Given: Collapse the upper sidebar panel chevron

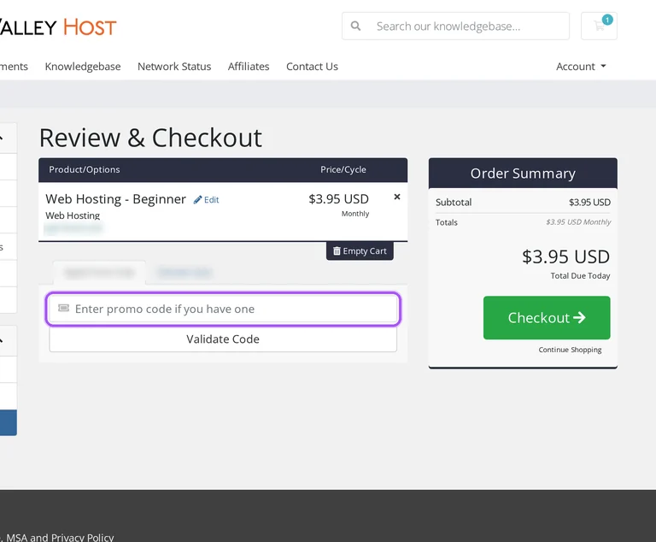Looking at the screenshot, I should [x=2, y=138].
